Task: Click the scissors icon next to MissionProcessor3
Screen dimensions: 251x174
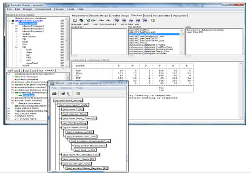Action: pos(62,26)
